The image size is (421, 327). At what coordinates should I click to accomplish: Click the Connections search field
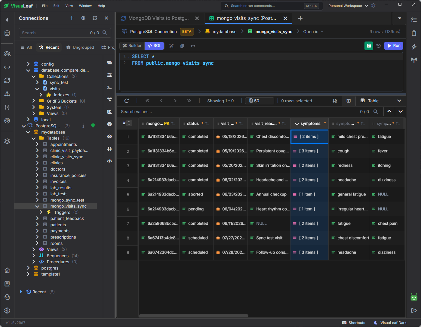[x=65, y=33]
